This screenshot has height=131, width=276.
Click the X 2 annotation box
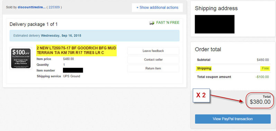point(201,95)
